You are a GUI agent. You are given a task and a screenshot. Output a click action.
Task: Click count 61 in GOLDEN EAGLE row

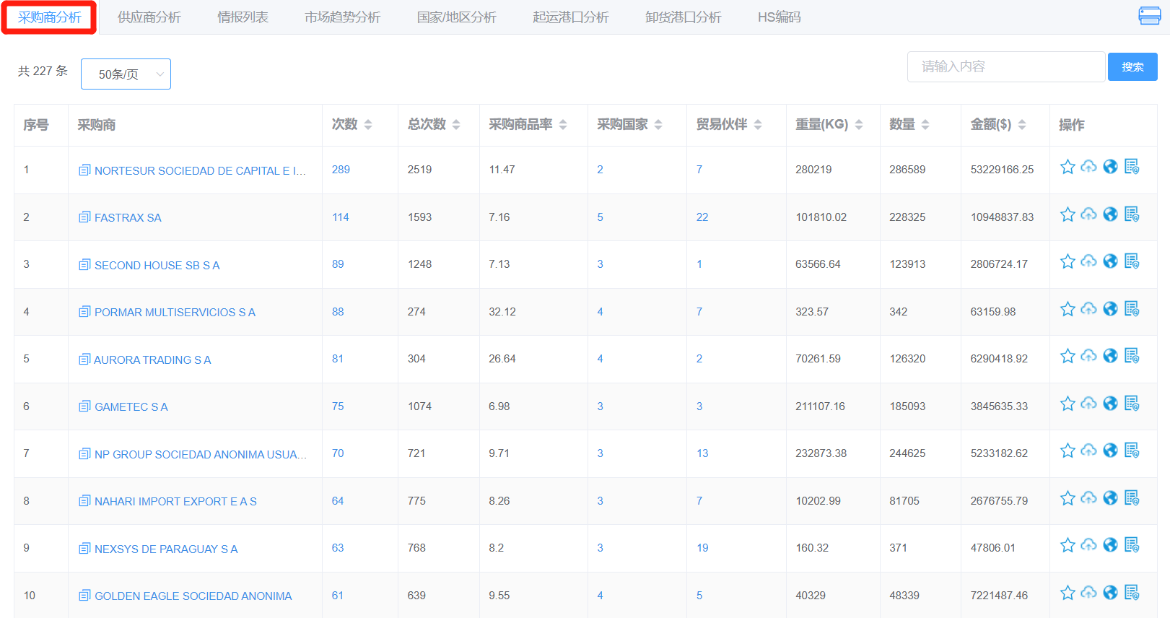tap(338, 596)
